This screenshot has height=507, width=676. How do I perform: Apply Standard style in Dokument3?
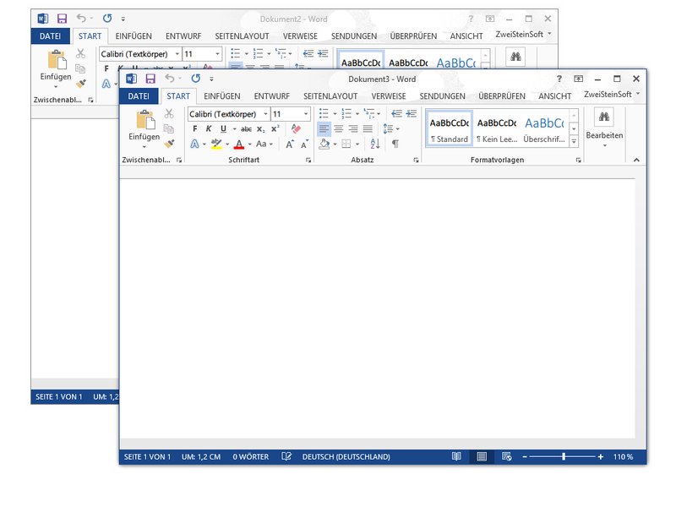coord(450,129)
